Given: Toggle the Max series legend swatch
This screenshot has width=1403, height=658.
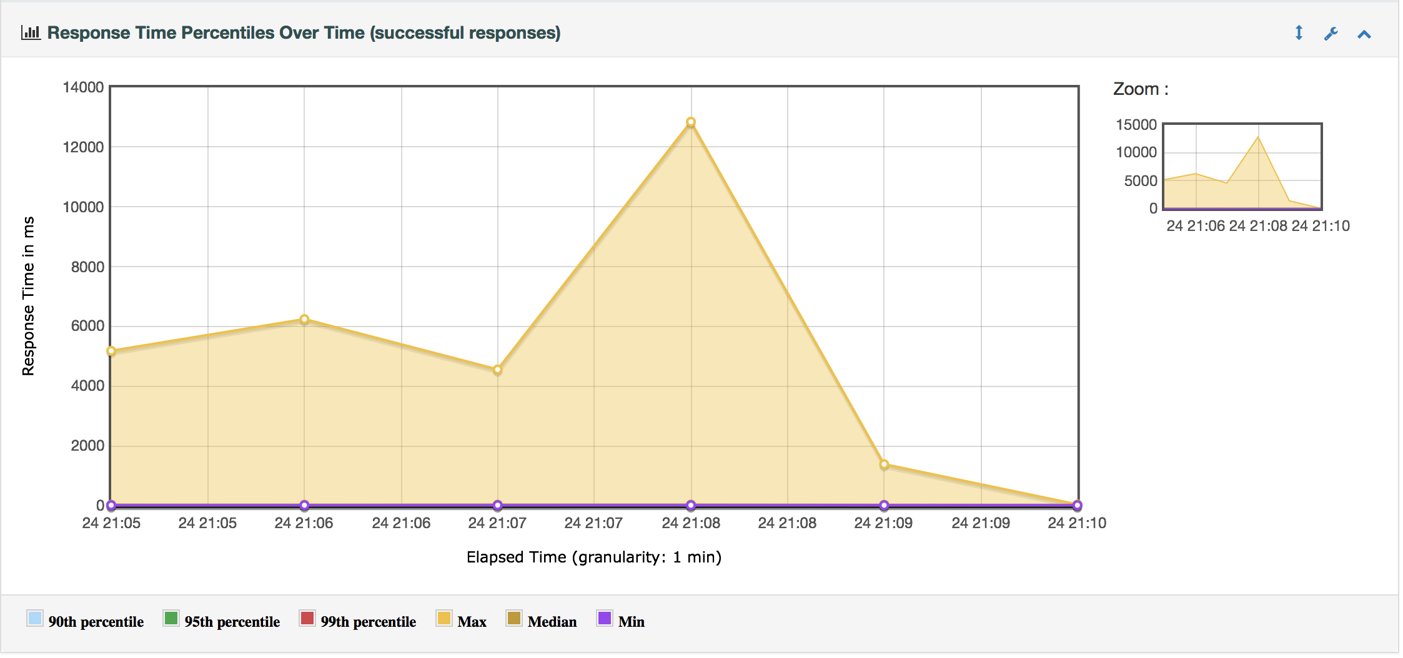Looking at the screenshot, I should click(x=444, y=618).
